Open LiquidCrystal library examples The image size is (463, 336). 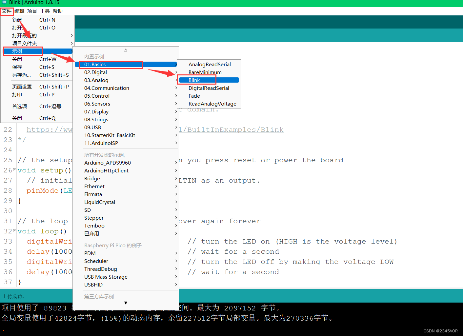point(126,202)
